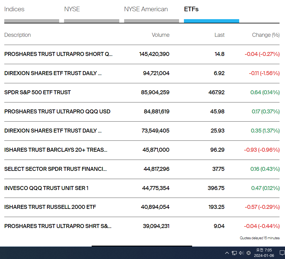The width and height of the screenshot is (285, 259).
Task: Click change value 0.64 (0.14%)
Action: [265, 92]
